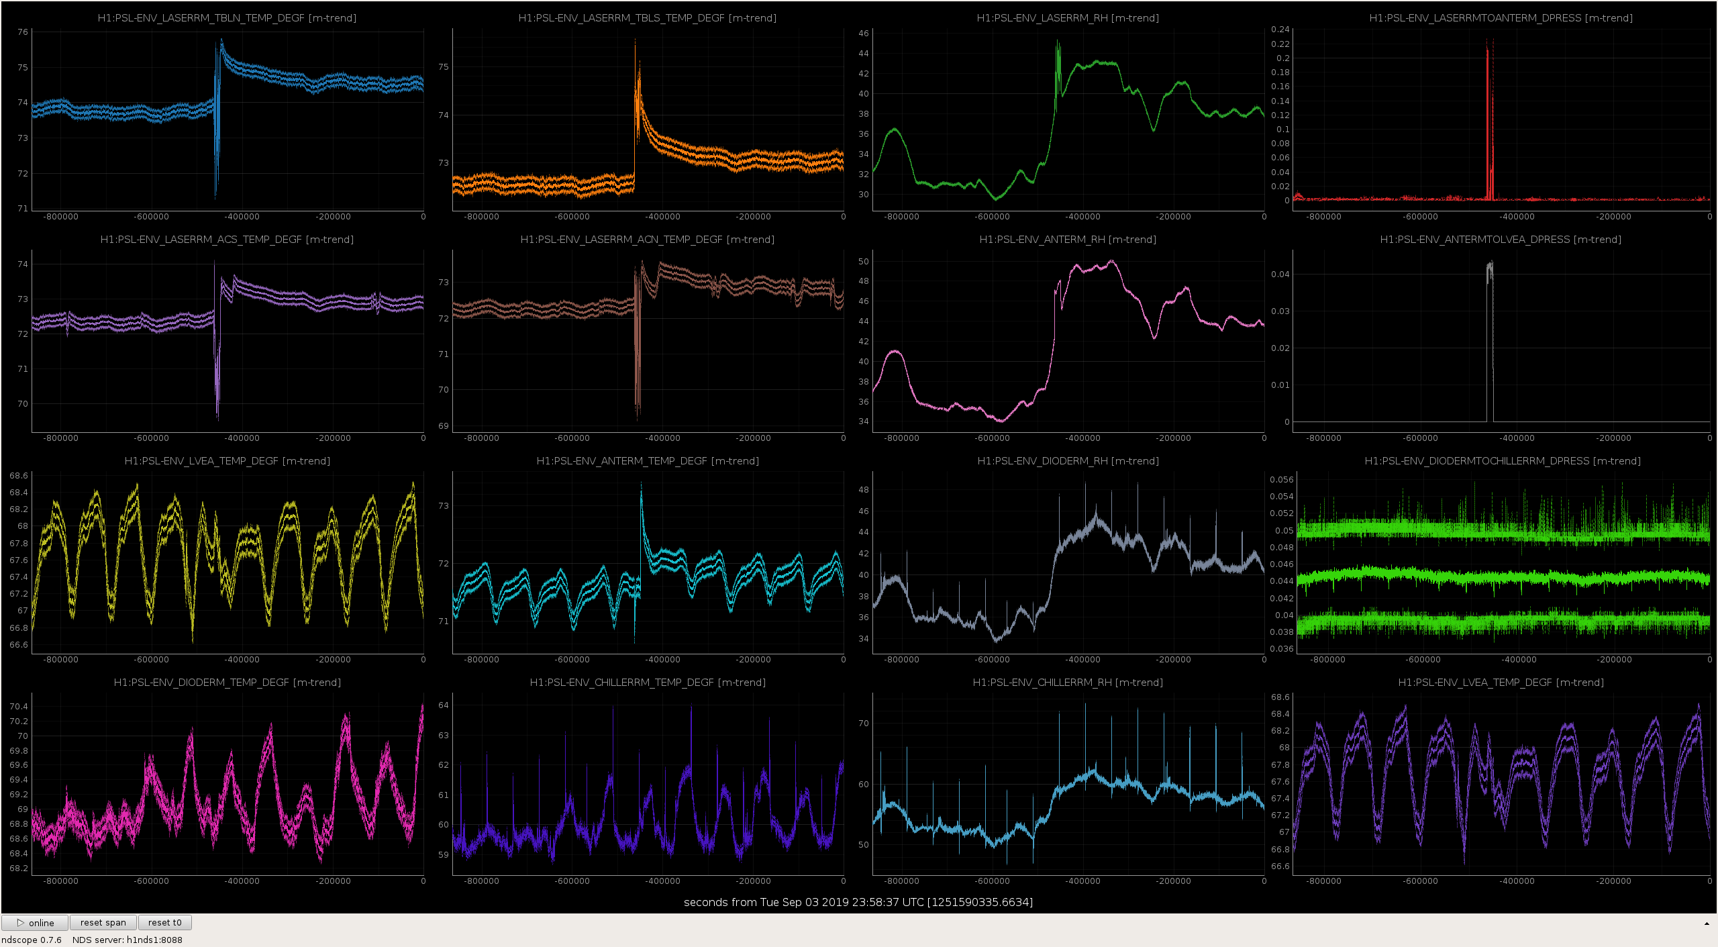
Task: Click the reset t0 button
Action: [x=165, y=923]
